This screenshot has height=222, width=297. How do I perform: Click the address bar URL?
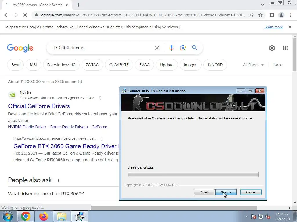click(x=143, y=15)
